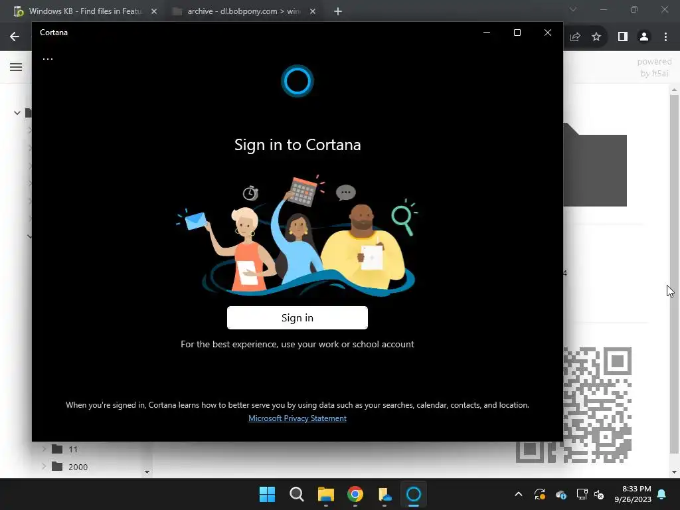Open the folder-with-cloud taskbar app
The image size is (680, 510).
[384, 494]
